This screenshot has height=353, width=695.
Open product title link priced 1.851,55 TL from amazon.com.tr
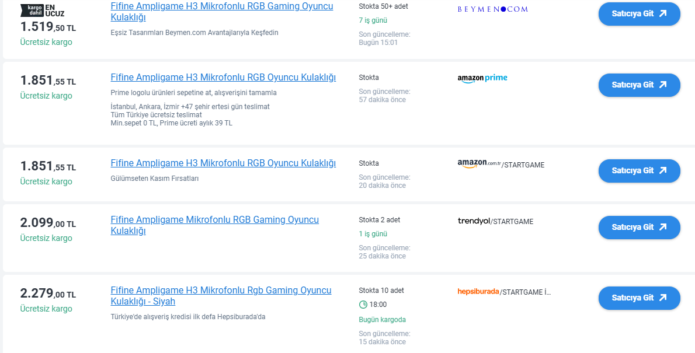pyautogui.click(x=223, y=163)
